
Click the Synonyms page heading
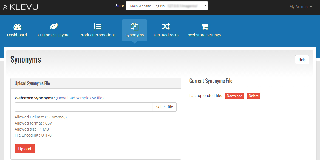(x=26, y=59)
